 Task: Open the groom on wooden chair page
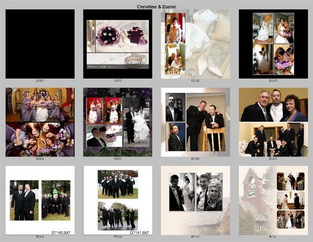coord(195,122)
